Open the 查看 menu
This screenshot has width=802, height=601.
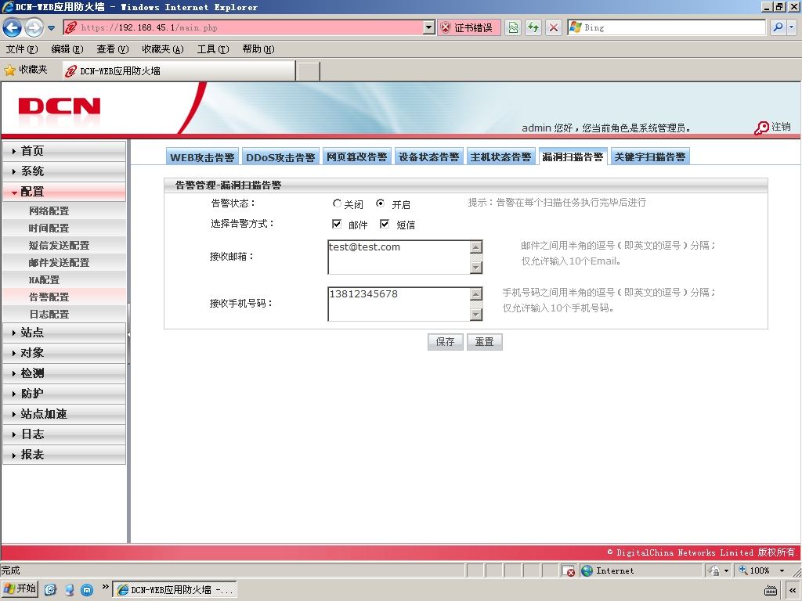(113, 49)
